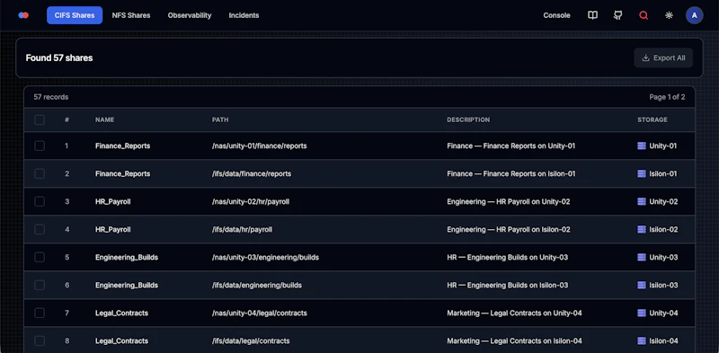Click description HR Payroll on Unity-02
This screenshot has height=353, width=719.
tap(509, 202)
